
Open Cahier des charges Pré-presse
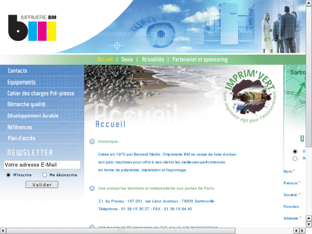tap(41, 94)
